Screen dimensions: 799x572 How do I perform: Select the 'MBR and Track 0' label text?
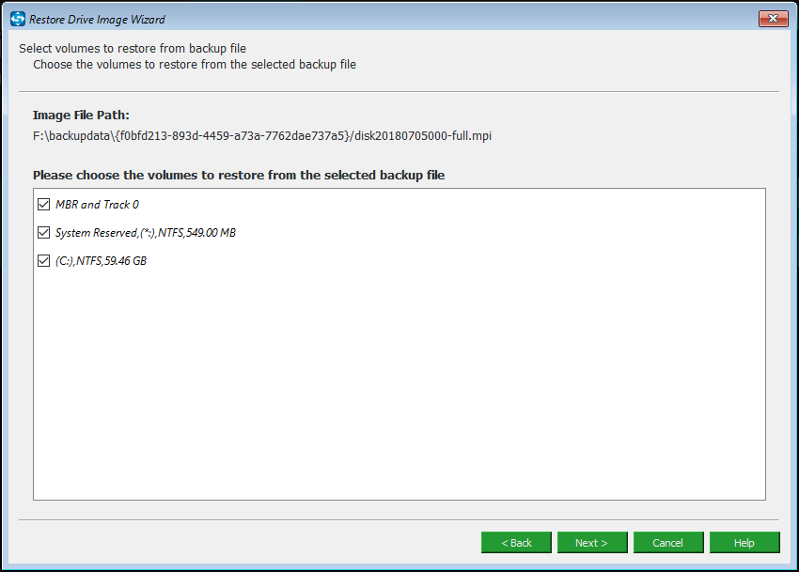coord(97,204)
